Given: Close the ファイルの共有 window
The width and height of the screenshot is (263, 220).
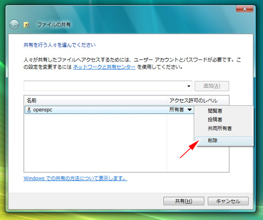Looking at the screenshot, I should 245,9.
